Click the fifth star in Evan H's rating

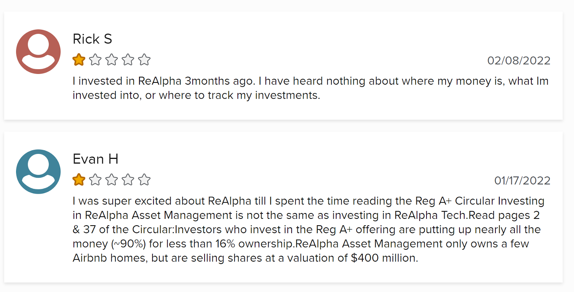(x=144, y=180)
